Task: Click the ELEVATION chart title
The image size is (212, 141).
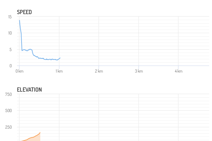Action: [x=29, y=90]
